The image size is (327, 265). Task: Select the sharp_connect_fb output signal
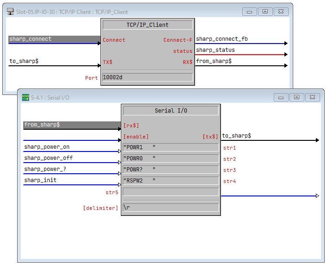coord(221,39)
